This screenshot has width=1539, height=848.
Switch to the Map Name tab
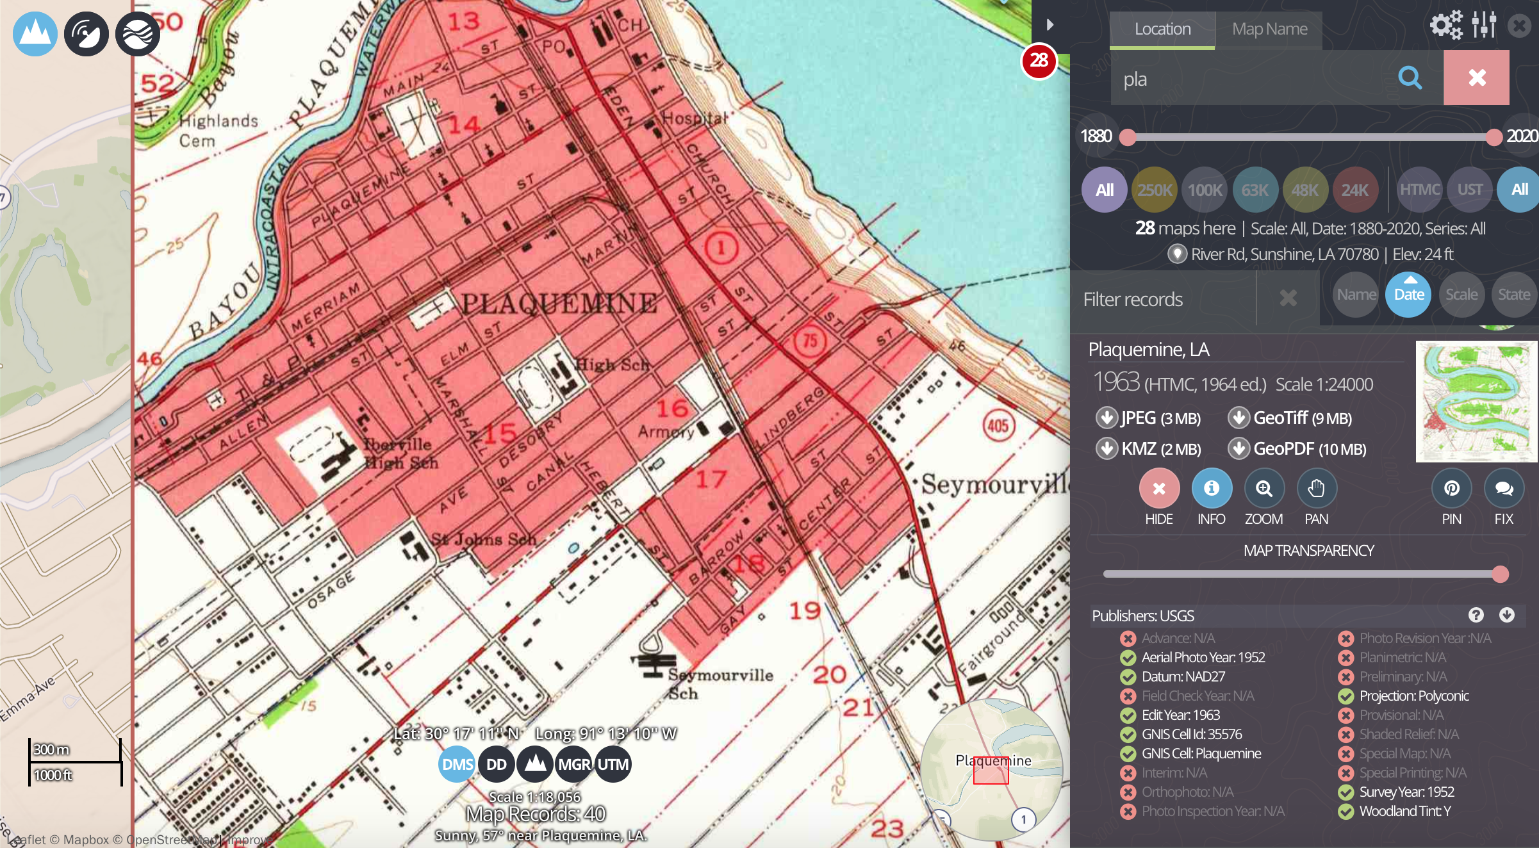1269,29
